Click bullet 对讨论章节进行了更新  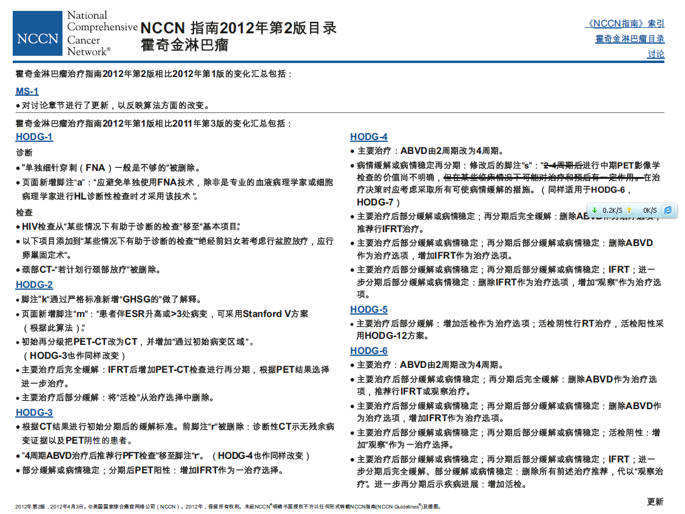click(x=113, y=105)
